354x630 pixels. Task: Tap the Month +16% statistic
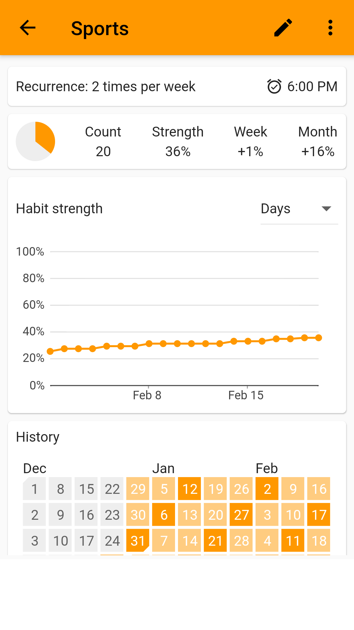point(318,141)
